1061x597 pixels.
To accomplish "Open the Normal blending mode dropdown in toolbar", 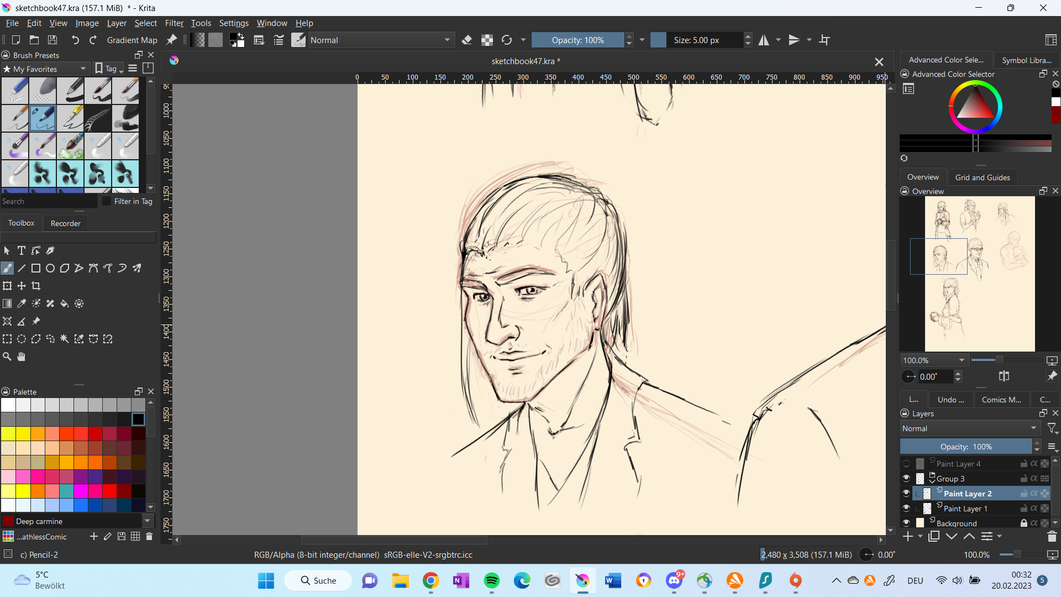I will [x=381, y=40].
